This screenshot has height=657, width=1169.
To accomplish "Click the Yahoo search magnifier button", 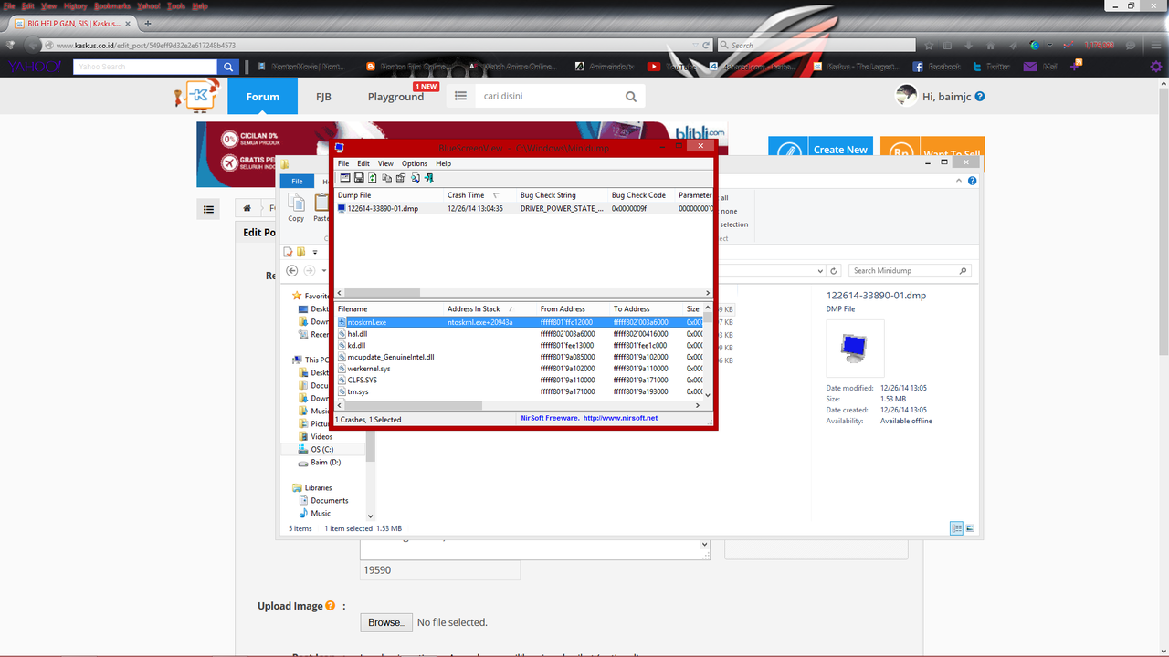I will [x=228, y=67].
